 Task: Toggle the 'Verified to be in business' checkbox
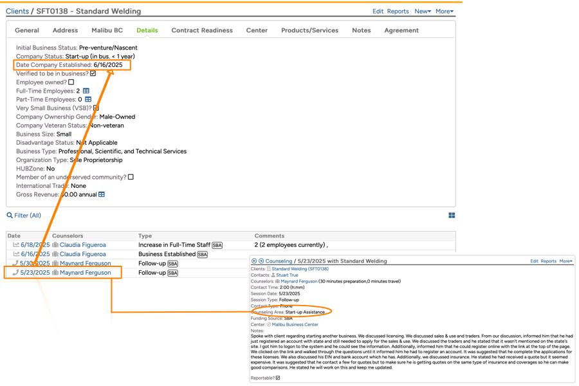(93, 74)
